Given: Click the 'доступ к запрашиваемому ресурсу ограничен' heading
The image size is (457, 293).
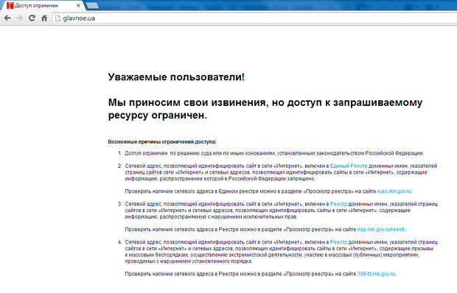Looking at the screenshot, I should (265, 108).
